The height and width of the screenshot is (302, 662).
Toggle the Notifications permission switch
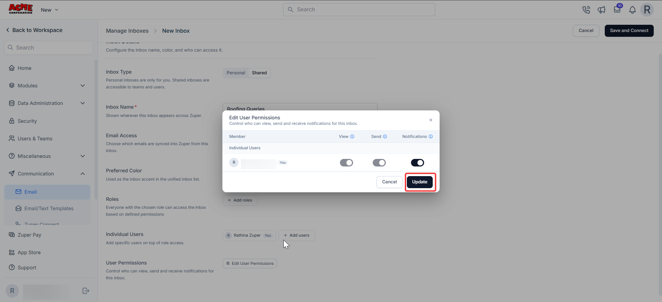[418, 163]
